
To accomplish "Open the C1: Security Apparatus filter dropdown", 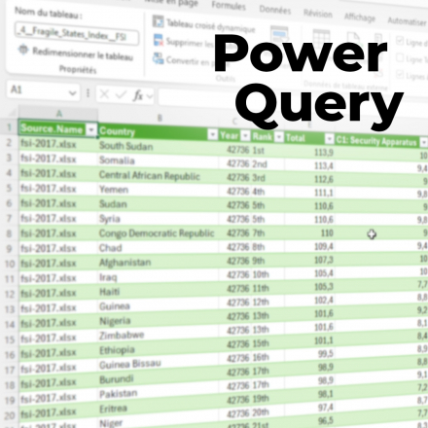I will pyautogui.click(x=424, y=142).
